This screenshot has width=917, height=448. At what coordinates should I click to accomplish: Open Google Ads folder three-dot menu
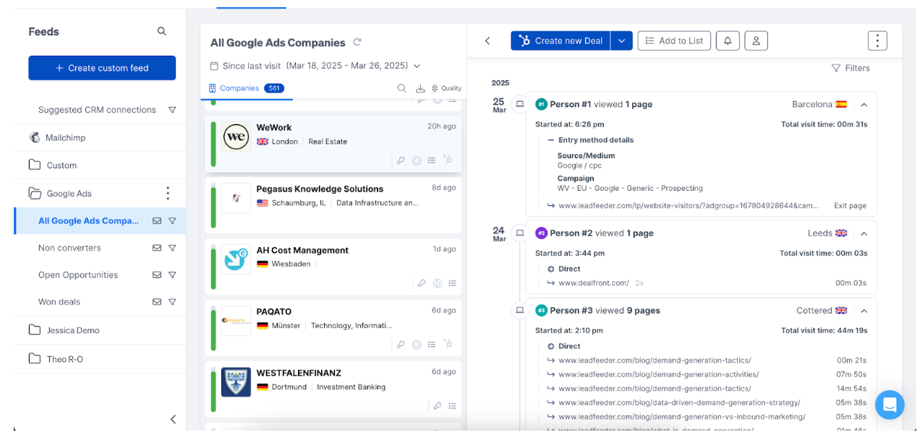click(x=168, y=193)
